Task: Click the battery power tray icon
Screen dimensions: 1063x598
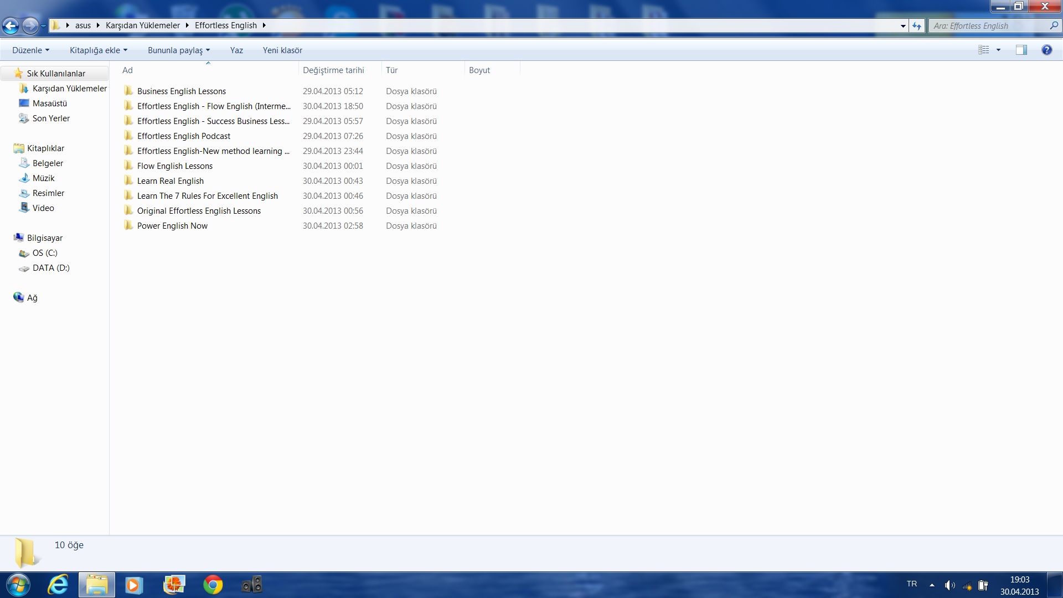Action: pos(983,585)
